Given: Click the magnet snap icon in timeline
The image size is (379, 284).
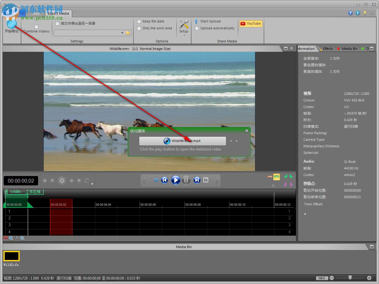Looking at the screenshot, I should [6, 238].
